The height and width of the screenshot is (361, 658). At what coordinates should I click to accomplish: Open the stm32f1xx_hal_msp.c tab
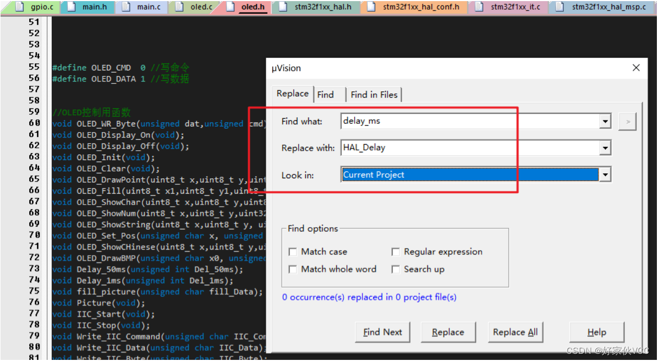pos(603,7)
